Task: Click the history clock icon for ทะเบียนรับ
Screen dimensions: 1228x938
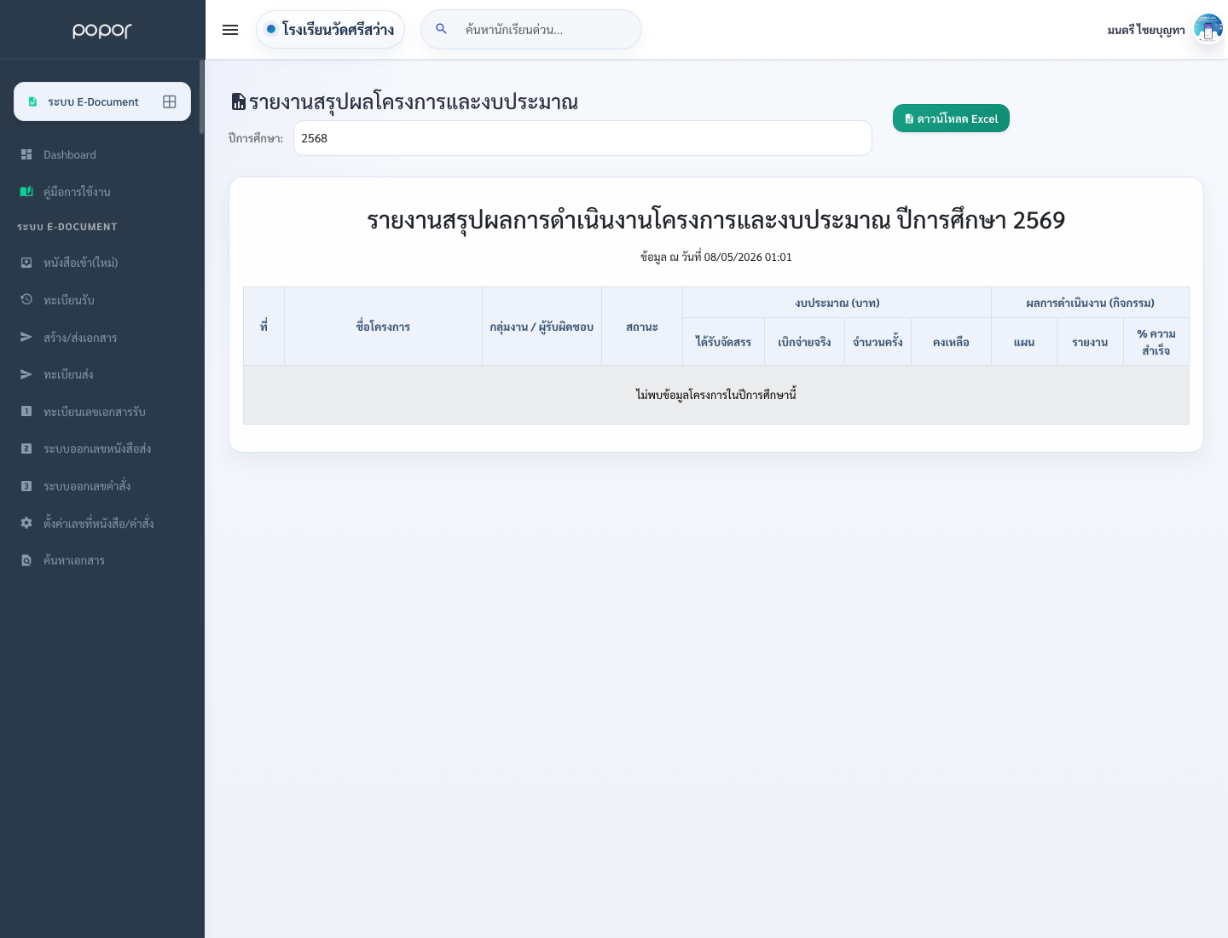Action: pos(26,299)
